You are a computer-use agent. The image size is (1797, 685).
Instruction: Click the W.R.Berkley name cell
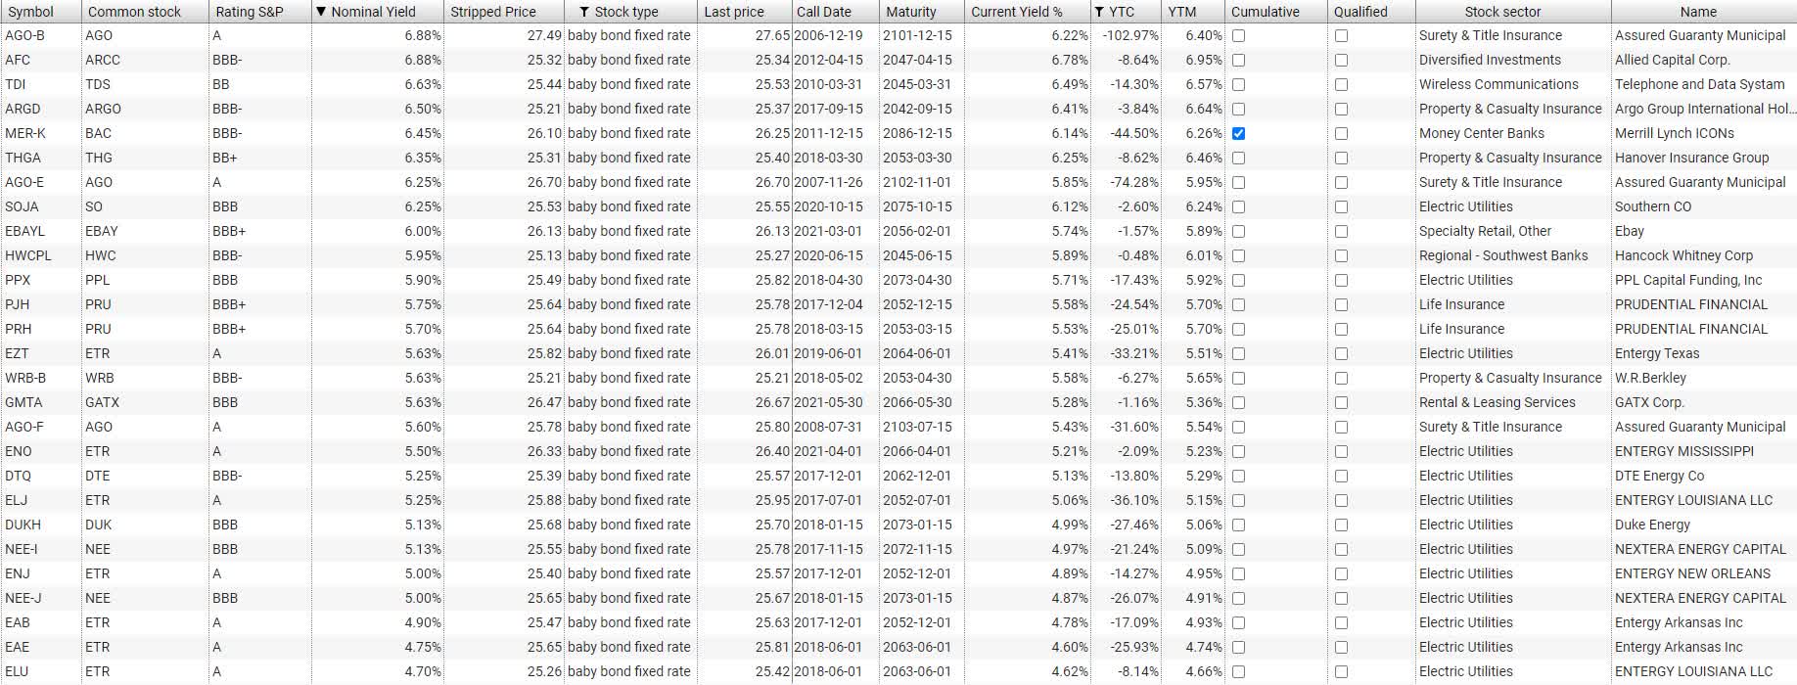pos(1704,378)
